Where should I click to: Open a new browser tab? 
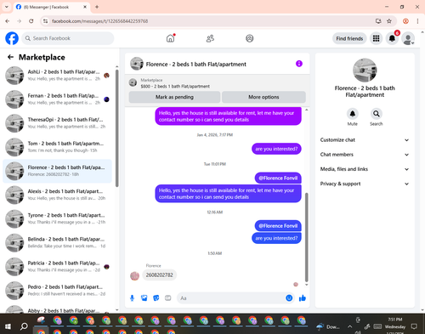click(x=97, y=7)
